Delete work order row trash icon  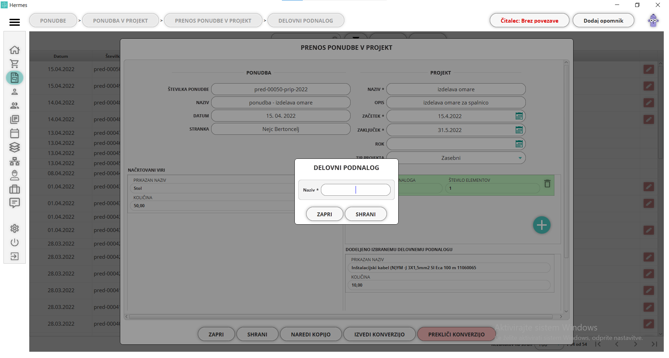(x=547, y=184)
